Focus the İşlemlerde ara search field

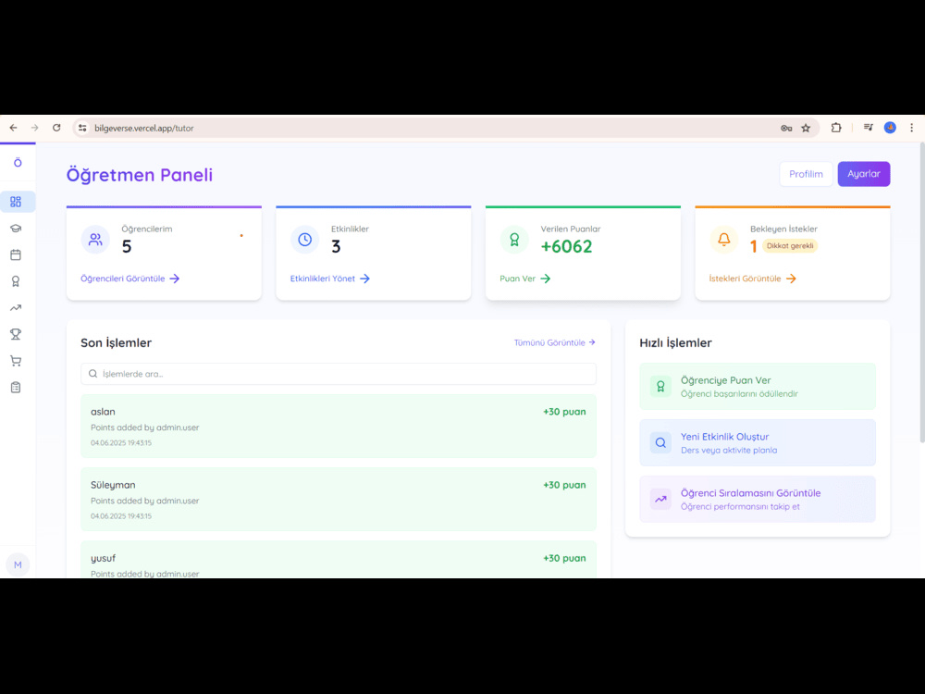338,374
